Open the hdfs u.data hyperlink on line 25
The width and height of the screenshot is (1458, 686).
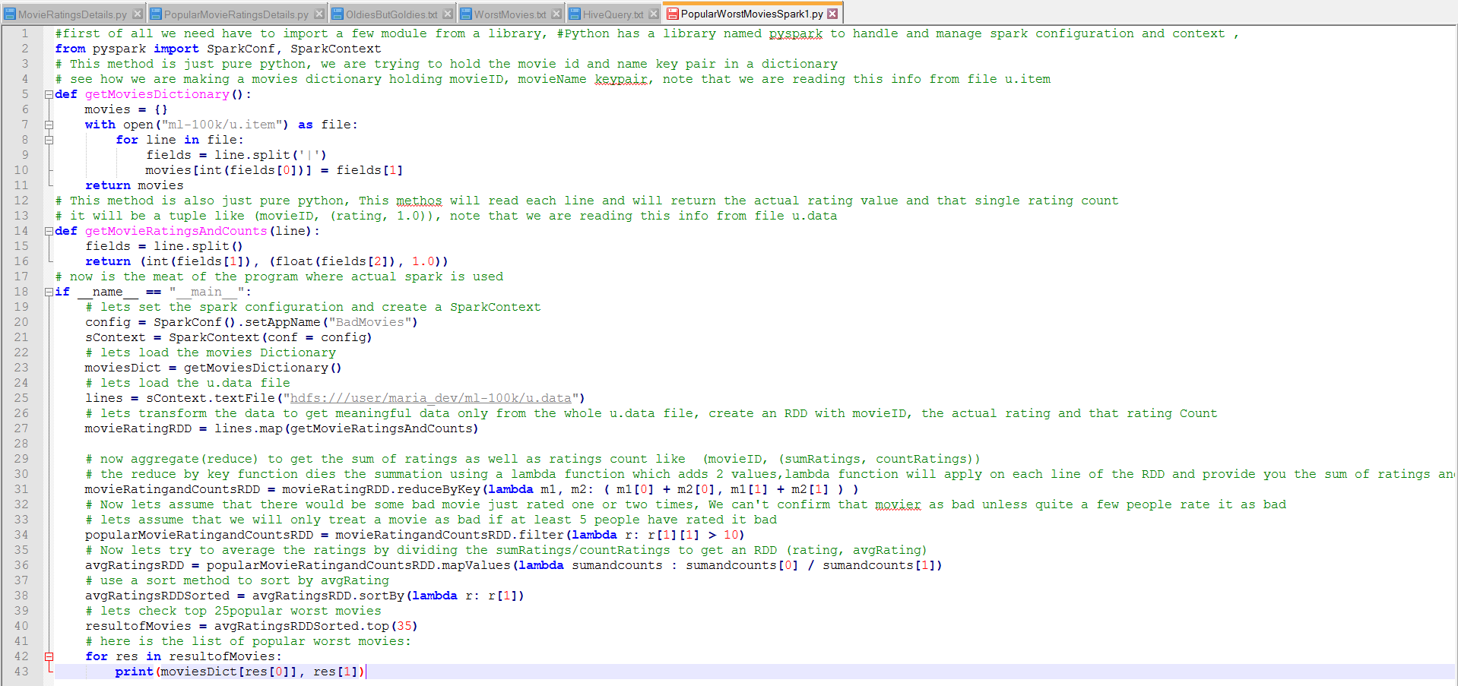point(430,398)
